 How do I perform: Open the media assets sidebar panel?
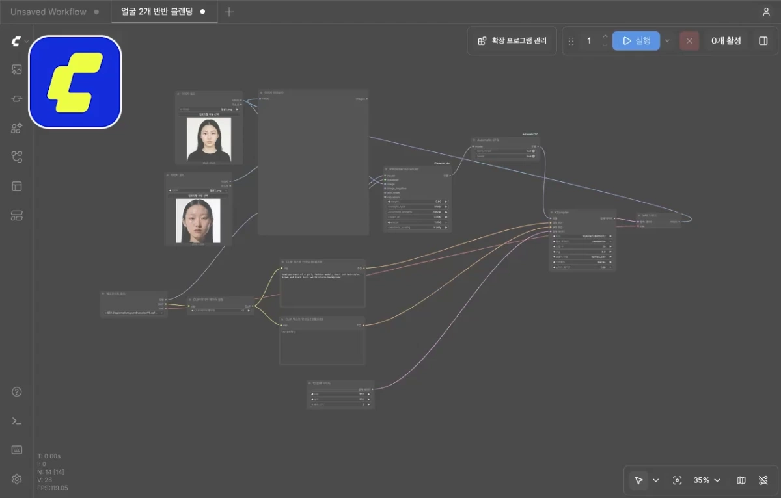pyautogui.click(x=17, y=70)
